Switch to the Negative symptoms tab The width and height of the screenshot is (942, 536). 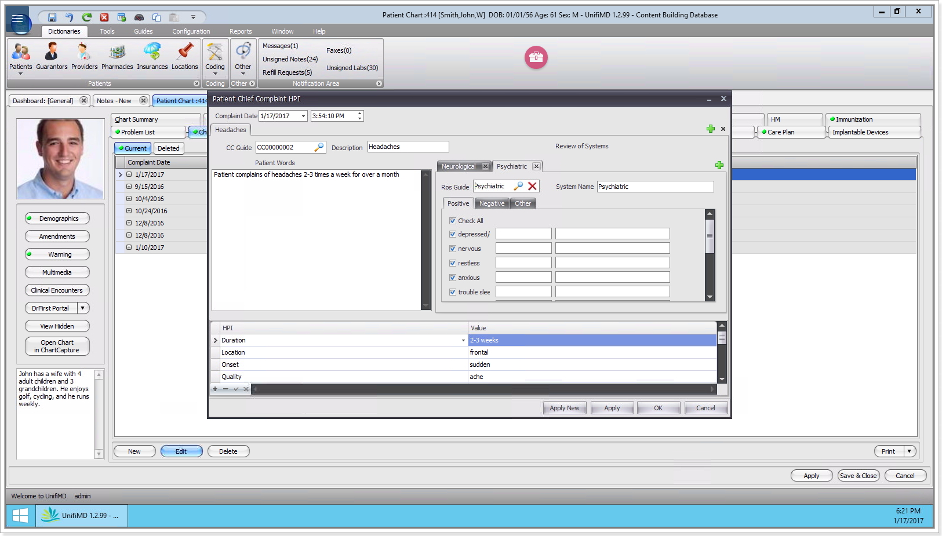[492, 203]
